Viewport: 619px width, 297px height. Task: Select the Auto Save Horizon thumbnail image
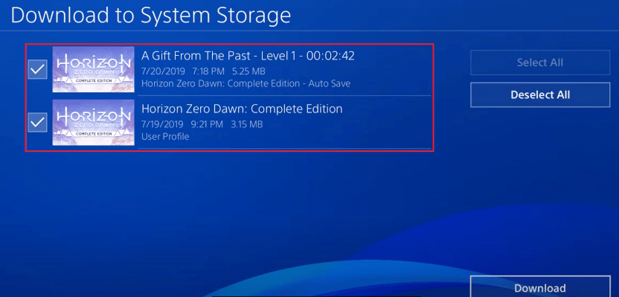[93, 69]
